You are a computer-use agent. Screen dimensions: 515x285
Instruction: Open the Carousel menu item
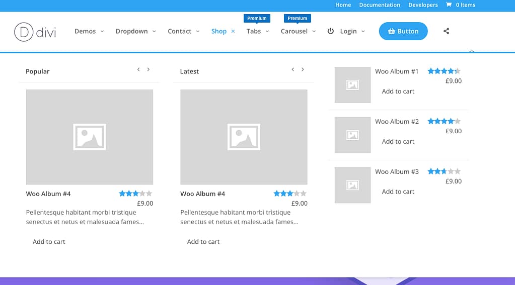(x=298, y=31)
